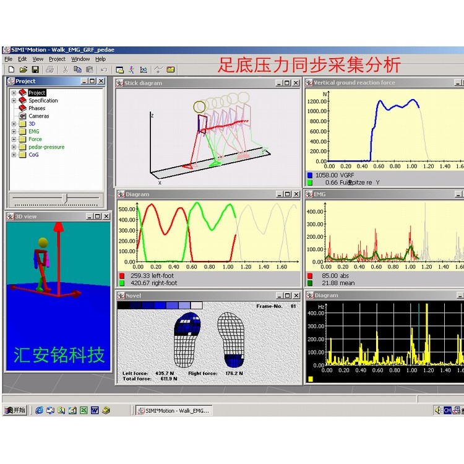This screenshot has width=464, height=464.
Task: Click the Paste clipboard icon
Action: [90, 69]
